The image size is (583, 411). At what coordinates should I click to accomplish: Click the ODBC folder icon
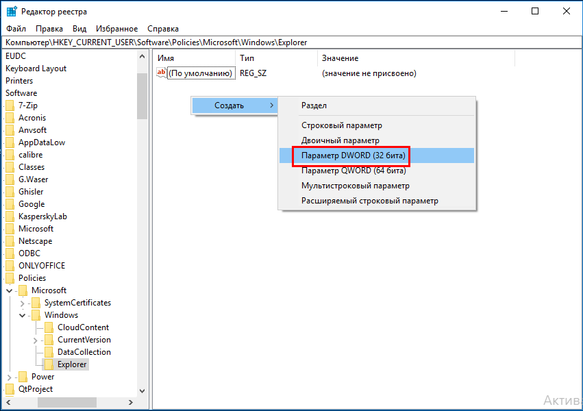tap(10, 253)
